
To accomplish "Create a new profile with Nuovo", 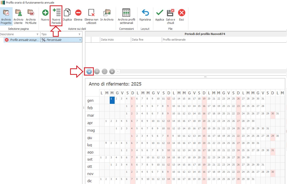I will [x=45, y=13].
